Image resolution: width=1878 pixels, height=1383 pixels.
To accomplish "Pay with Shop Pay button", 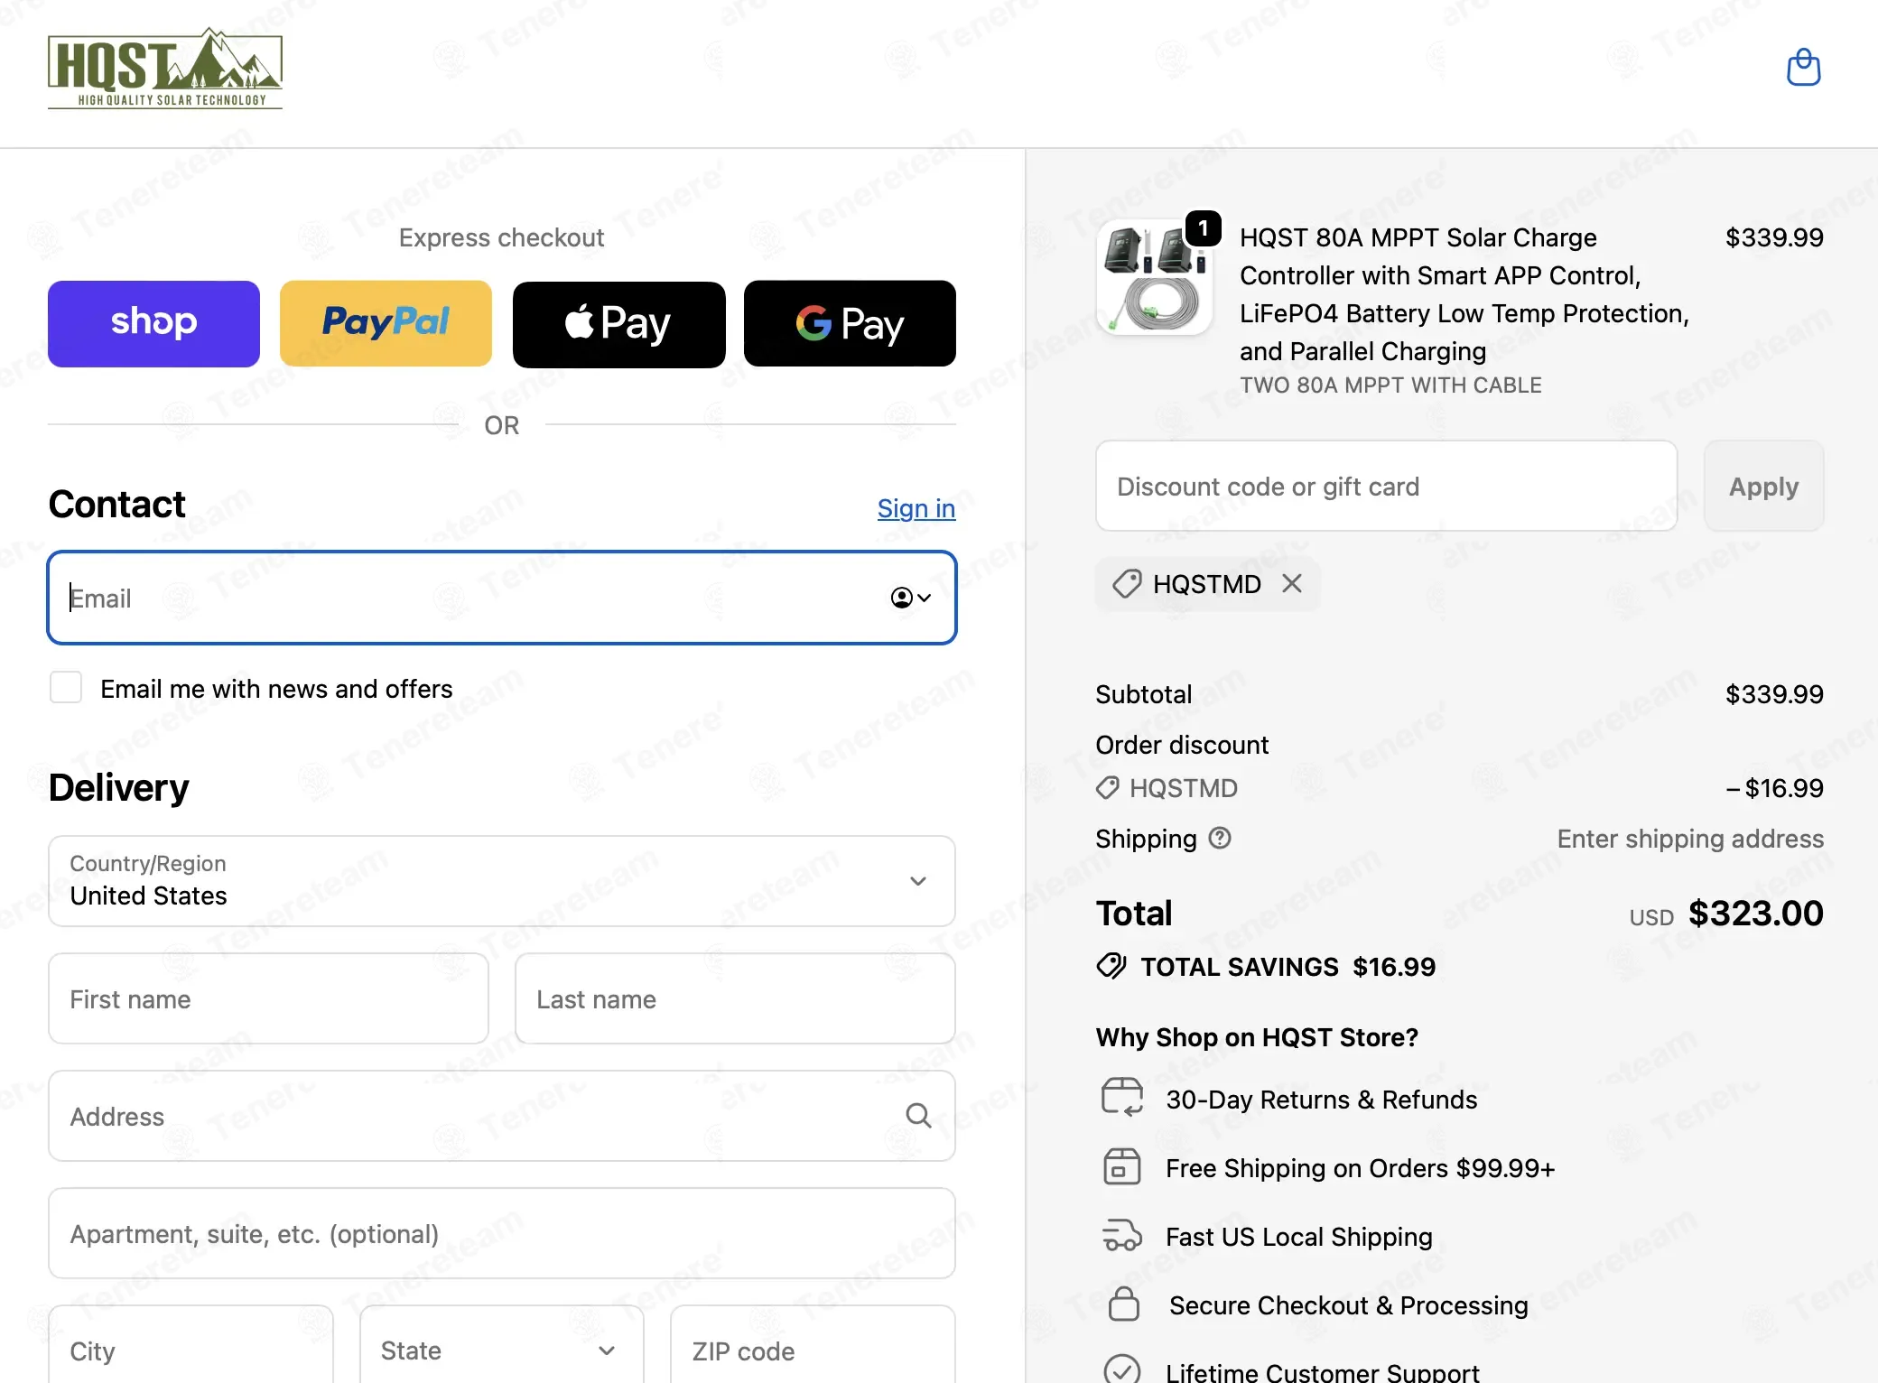I will [x=153, y=323].
